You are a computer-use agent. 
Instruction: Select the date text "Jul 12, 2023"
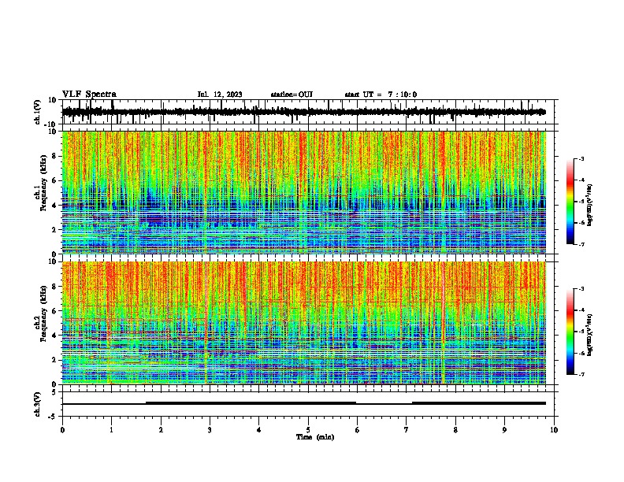point(220,95)
